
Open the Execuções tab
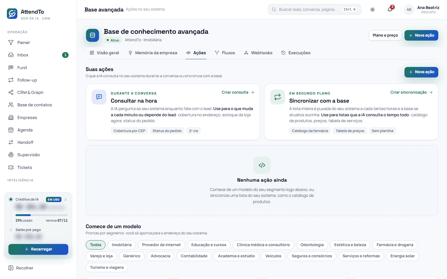296,53
